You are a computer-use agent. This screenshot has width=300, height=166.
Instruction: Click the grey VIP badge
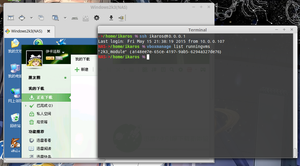pyautogui.click(x=59, y=58)
